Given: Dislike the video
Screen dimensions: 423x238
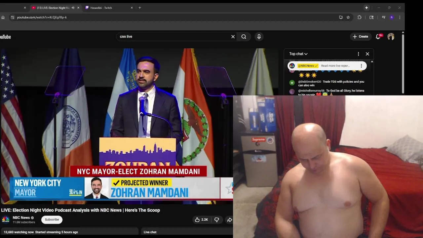Looking at the screenshot, I should (217, 220).
